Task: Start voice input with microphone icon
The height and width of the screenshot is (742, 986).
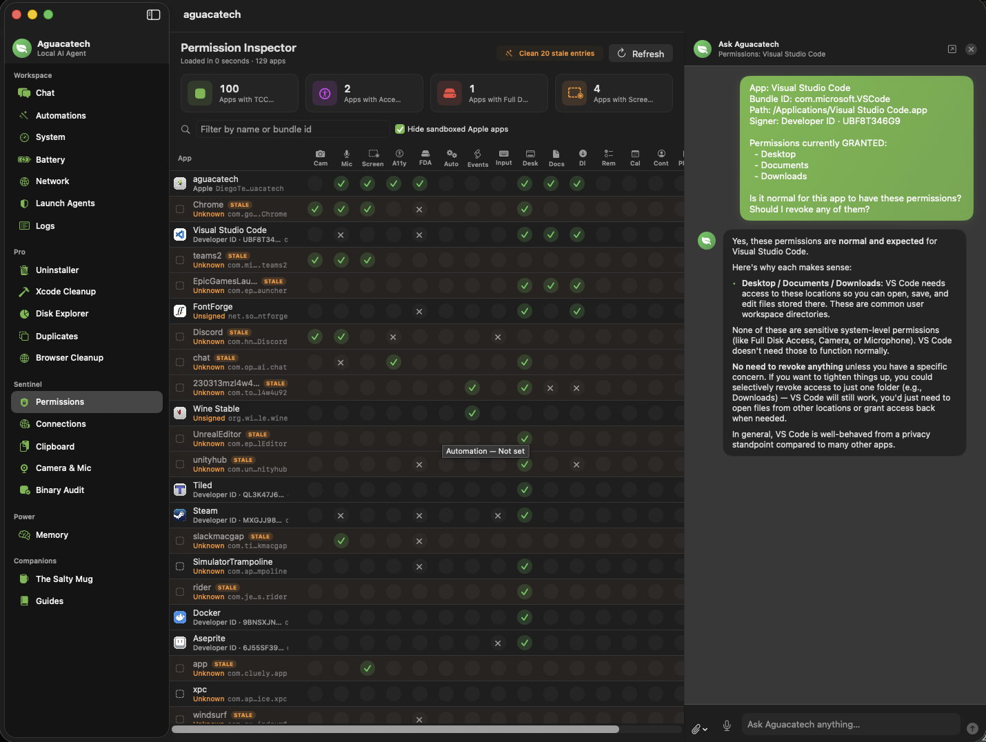Action: [727, 725]
